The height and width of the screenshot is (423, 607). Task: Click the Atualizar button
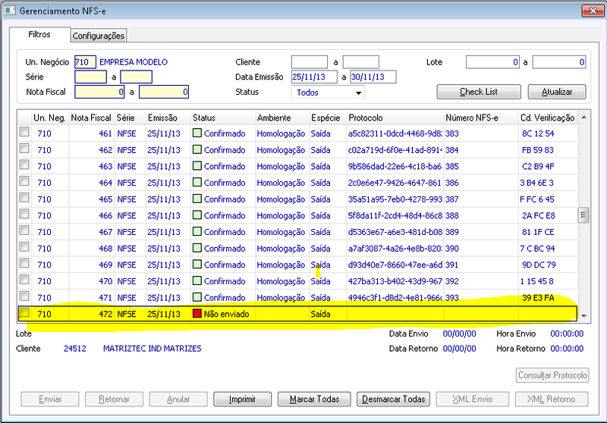coord(557,92)
